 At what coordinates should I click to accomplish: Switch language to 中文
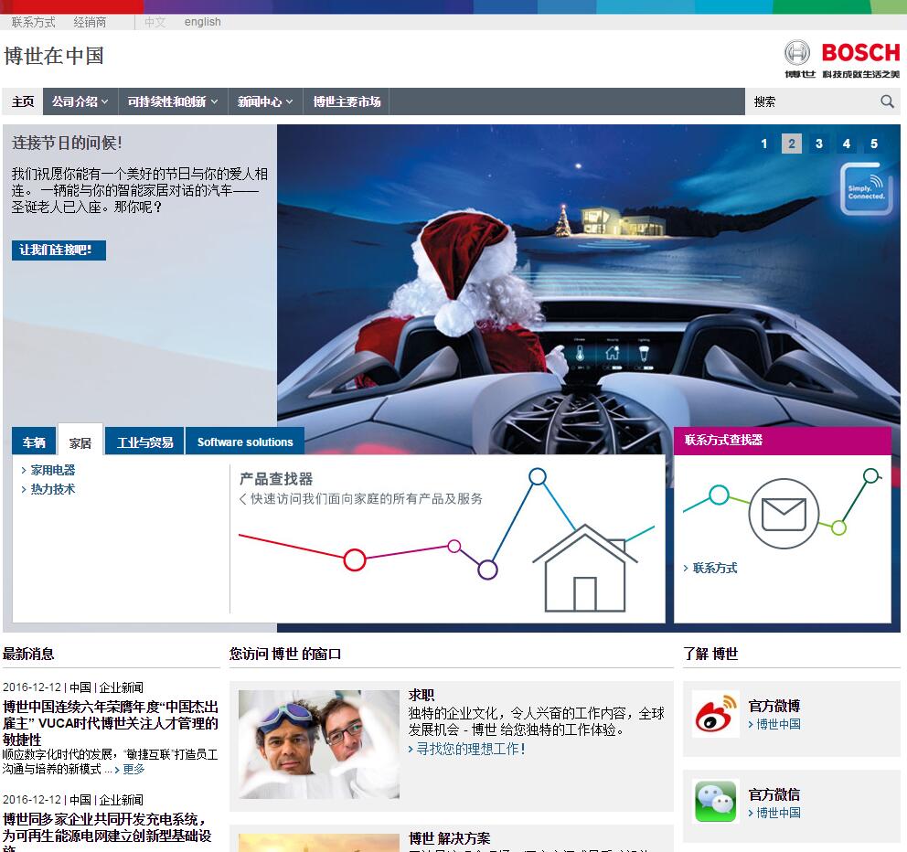click(155, 22)
